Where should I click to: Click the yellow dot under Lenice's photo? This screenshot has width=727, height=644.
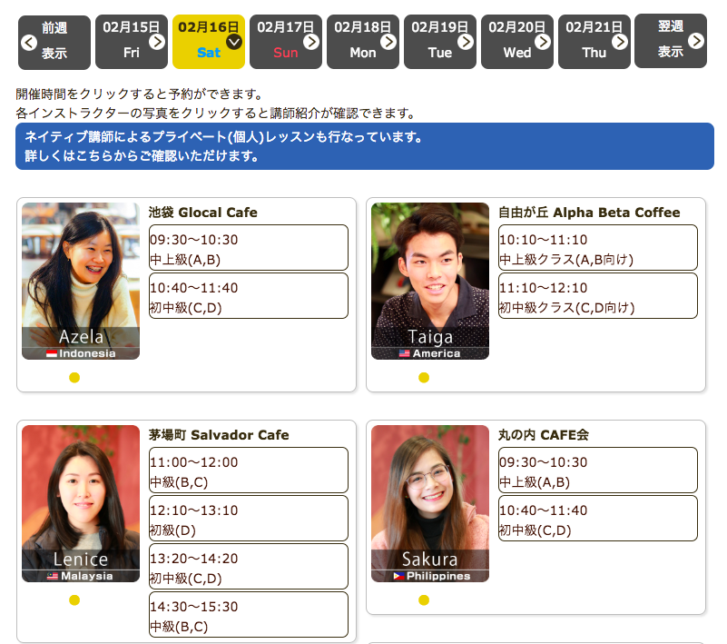tap(74, 599)
